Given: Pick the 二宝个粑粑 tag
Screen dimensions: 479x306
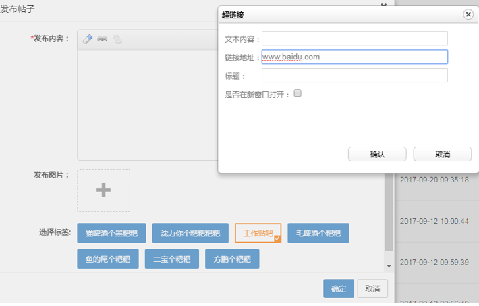Looking at the screenshot, I should pos(171,259).
